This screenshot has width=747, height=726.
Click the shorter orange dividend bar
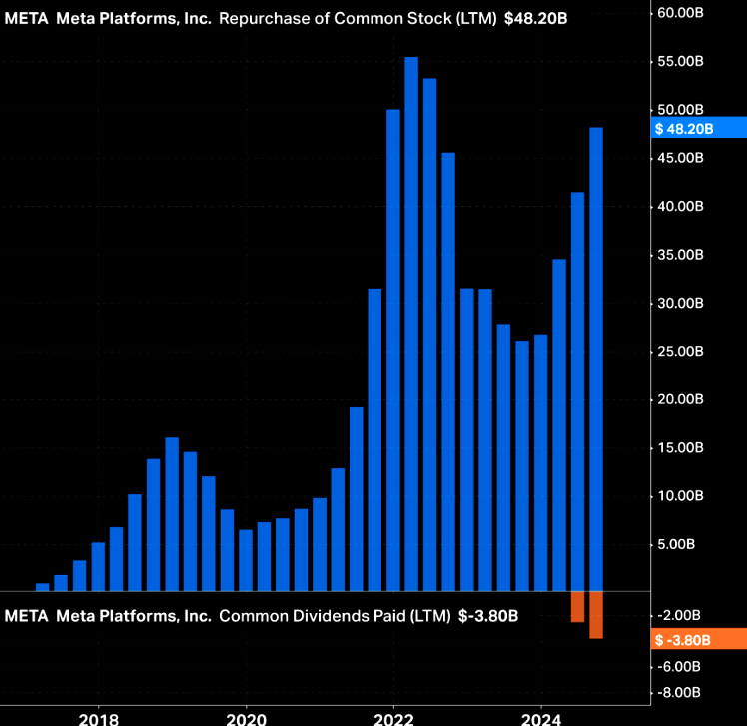click(x=577, y=607)
